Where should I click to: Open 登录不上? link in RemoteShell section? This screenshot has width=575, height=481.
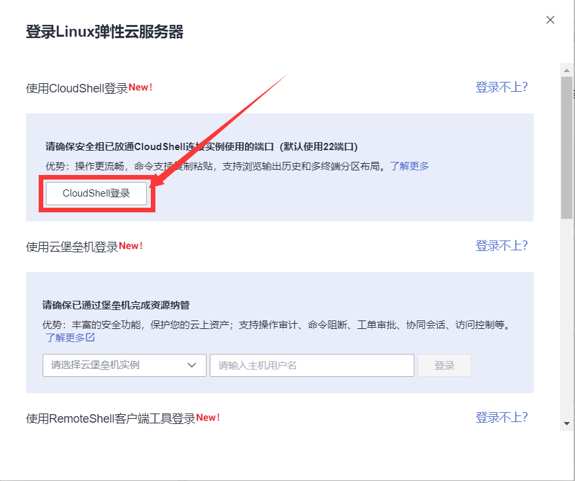point(501,416)
